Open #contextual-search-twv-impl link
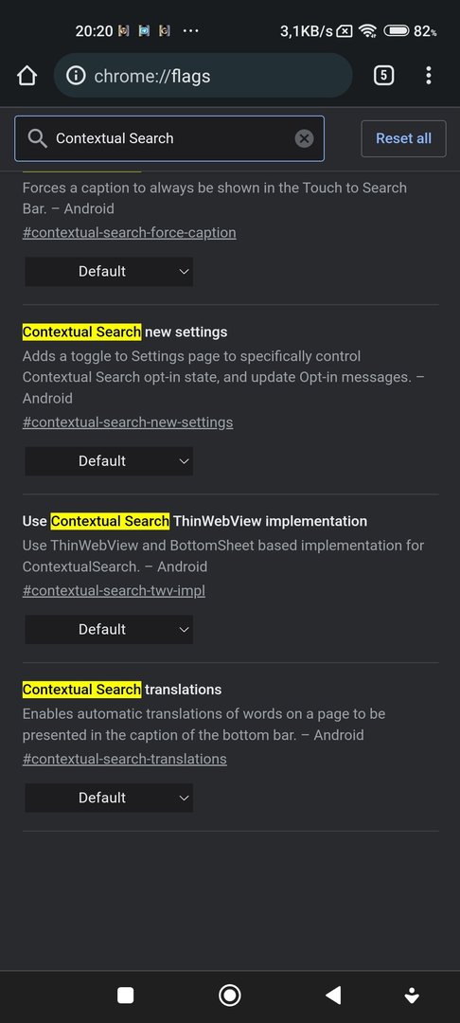Viewport: 460px width, 1023px height. [x=114, y=590]
